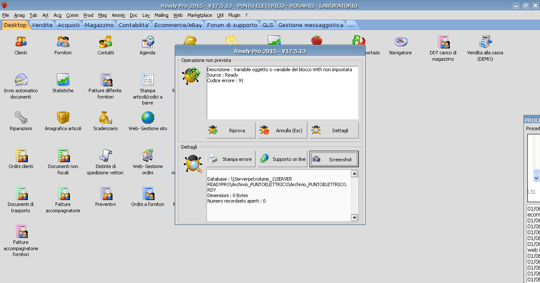The width and height of the screenshot is (540, 283).
Task: Open the Fornitori desktop icon
Action: pyautogui.click(x=63, y=42)
